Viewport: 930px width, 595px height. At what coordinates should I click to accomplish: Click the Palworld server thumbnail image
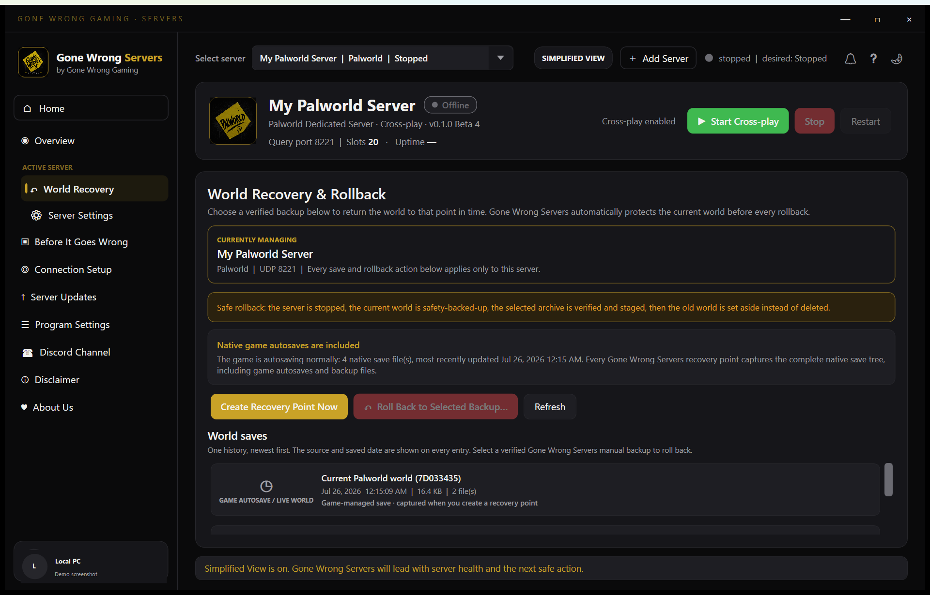click(x=232, y=120)
